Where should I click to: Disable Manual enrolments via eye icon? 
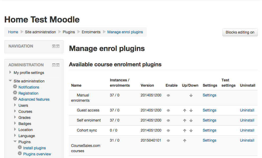[x=168, y=95]
